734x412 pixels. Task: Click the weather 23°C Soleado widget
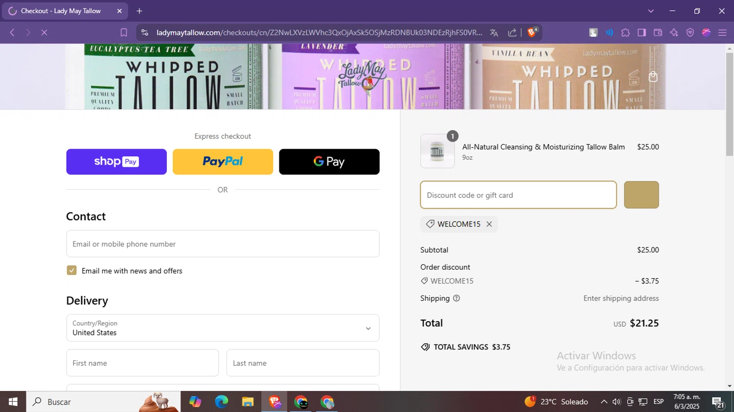point(556,402)
